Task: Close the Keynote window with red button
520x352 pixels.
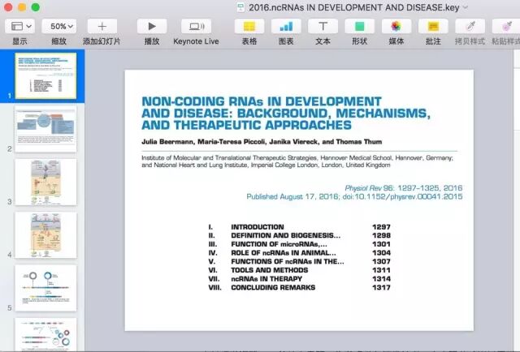Action: click(x=8, y=7)
